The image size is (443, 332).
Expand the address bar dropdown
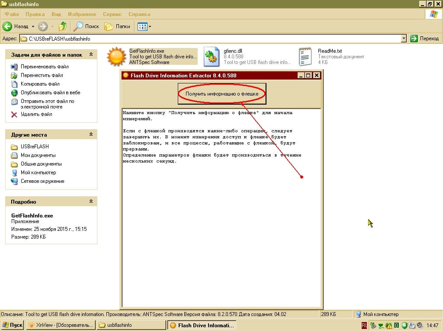pyautogui.click(x=404, y=38)
